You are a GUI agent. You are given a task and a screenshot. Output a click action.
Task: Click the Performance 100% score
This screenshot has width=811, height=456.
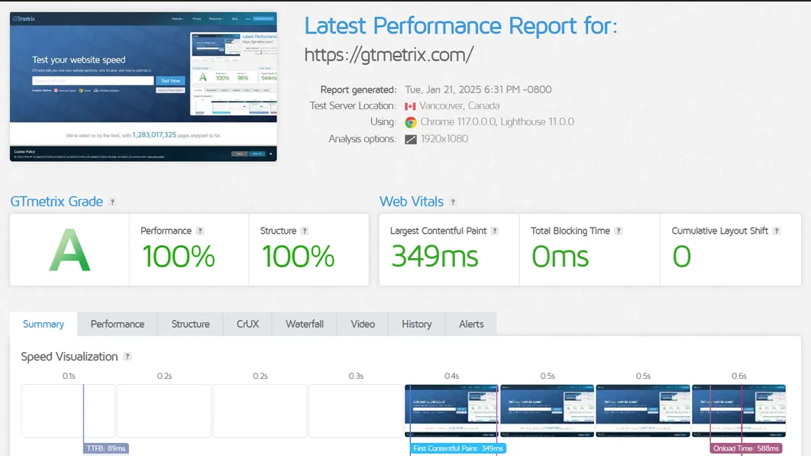(179, 256)
